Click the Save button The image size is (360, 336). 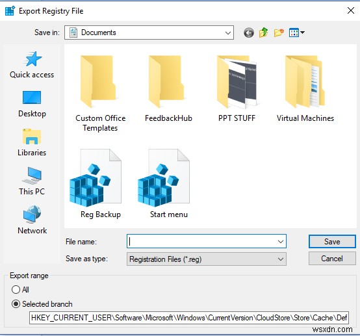click(x=332, y=241)
